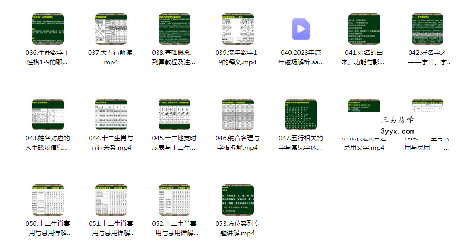Open the 052.十二生肖喜 video thumbnail
465x250 pixels.
pyautogui.click(x=175, y=199)
